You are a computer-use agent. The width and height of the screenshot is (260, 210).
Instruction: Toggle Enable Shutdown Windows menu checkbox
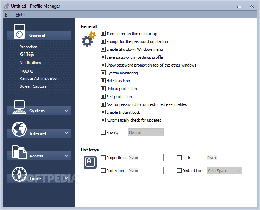coord(103,49)
